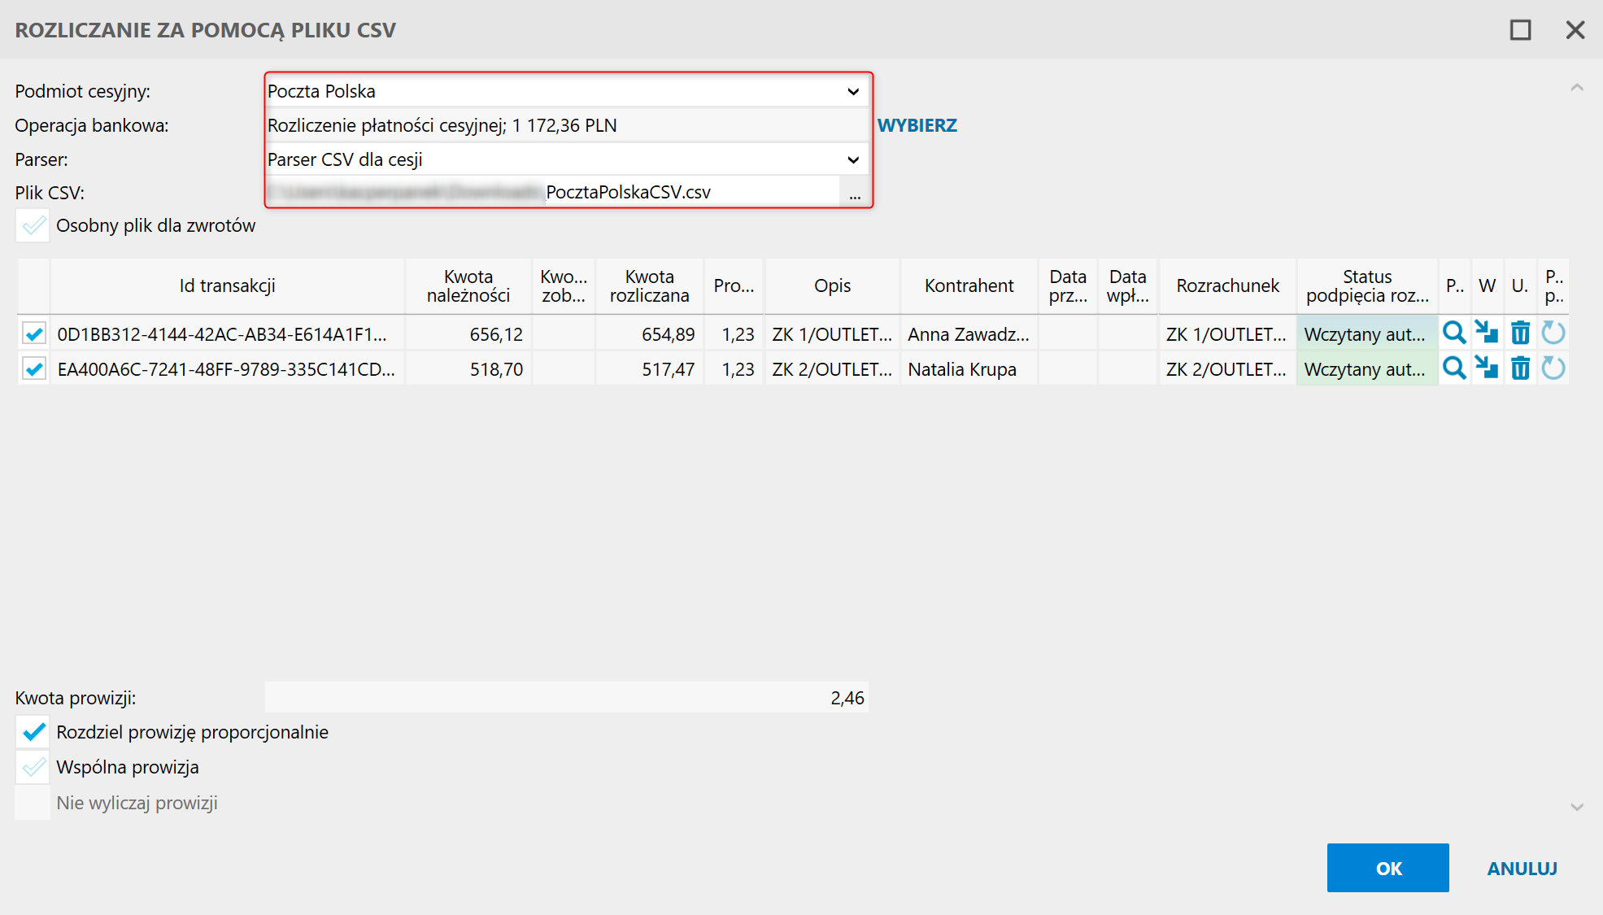
Task: Collapse the upper section with chevron up
Action: tap(1576, 87)
